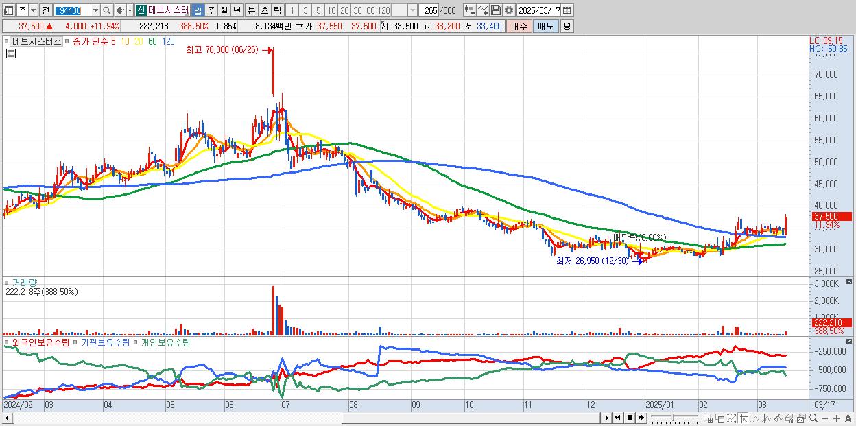Select the 60 interval button
Screen dimensions: 856x426
370,10
